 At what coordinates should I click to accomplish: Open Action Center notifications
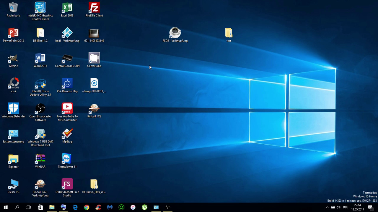tap(370, 207)
